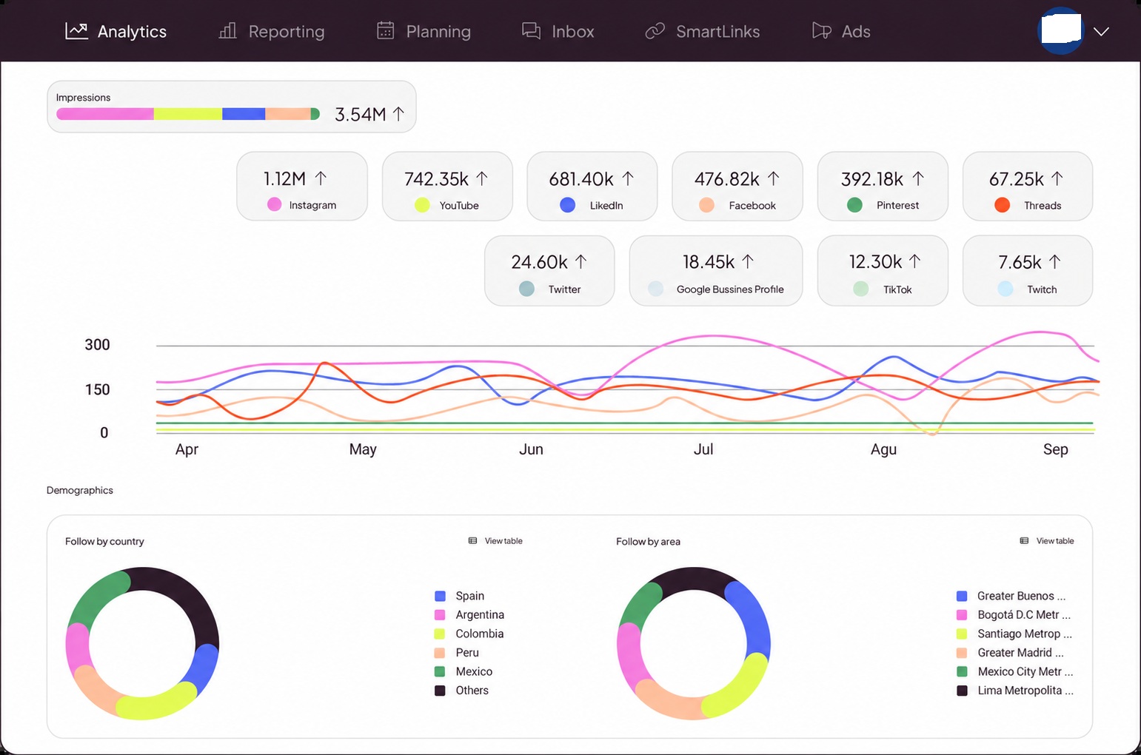This screenshot has height=755, width=1141.
Task: Switch to the Reporting tab
Action: point(271,31)
